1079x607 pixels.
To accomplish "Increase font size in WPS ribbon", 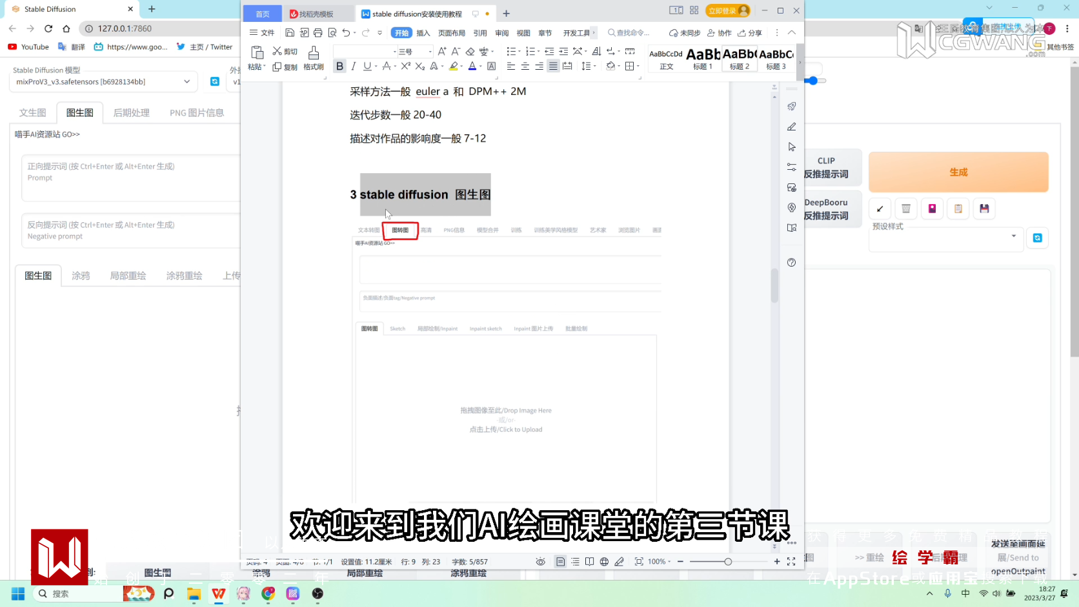I will [442, 51].
